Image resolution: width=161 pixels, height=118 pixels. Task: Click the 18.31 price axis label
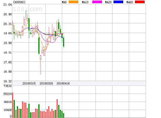(8, 53)
